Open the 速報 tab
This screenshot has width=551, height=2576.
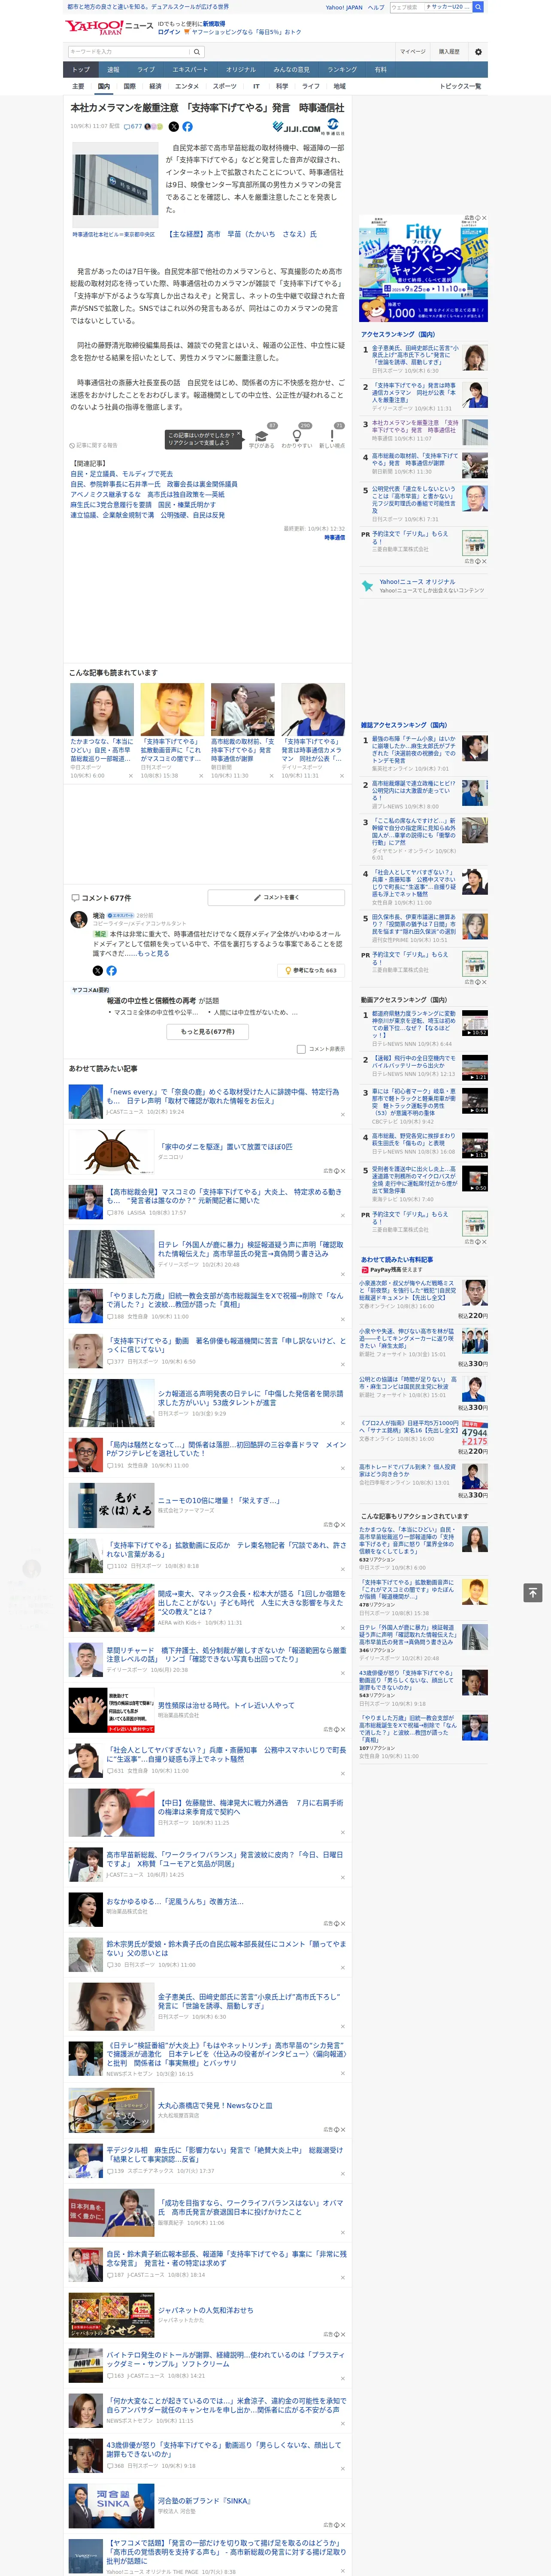coord(113,70)
